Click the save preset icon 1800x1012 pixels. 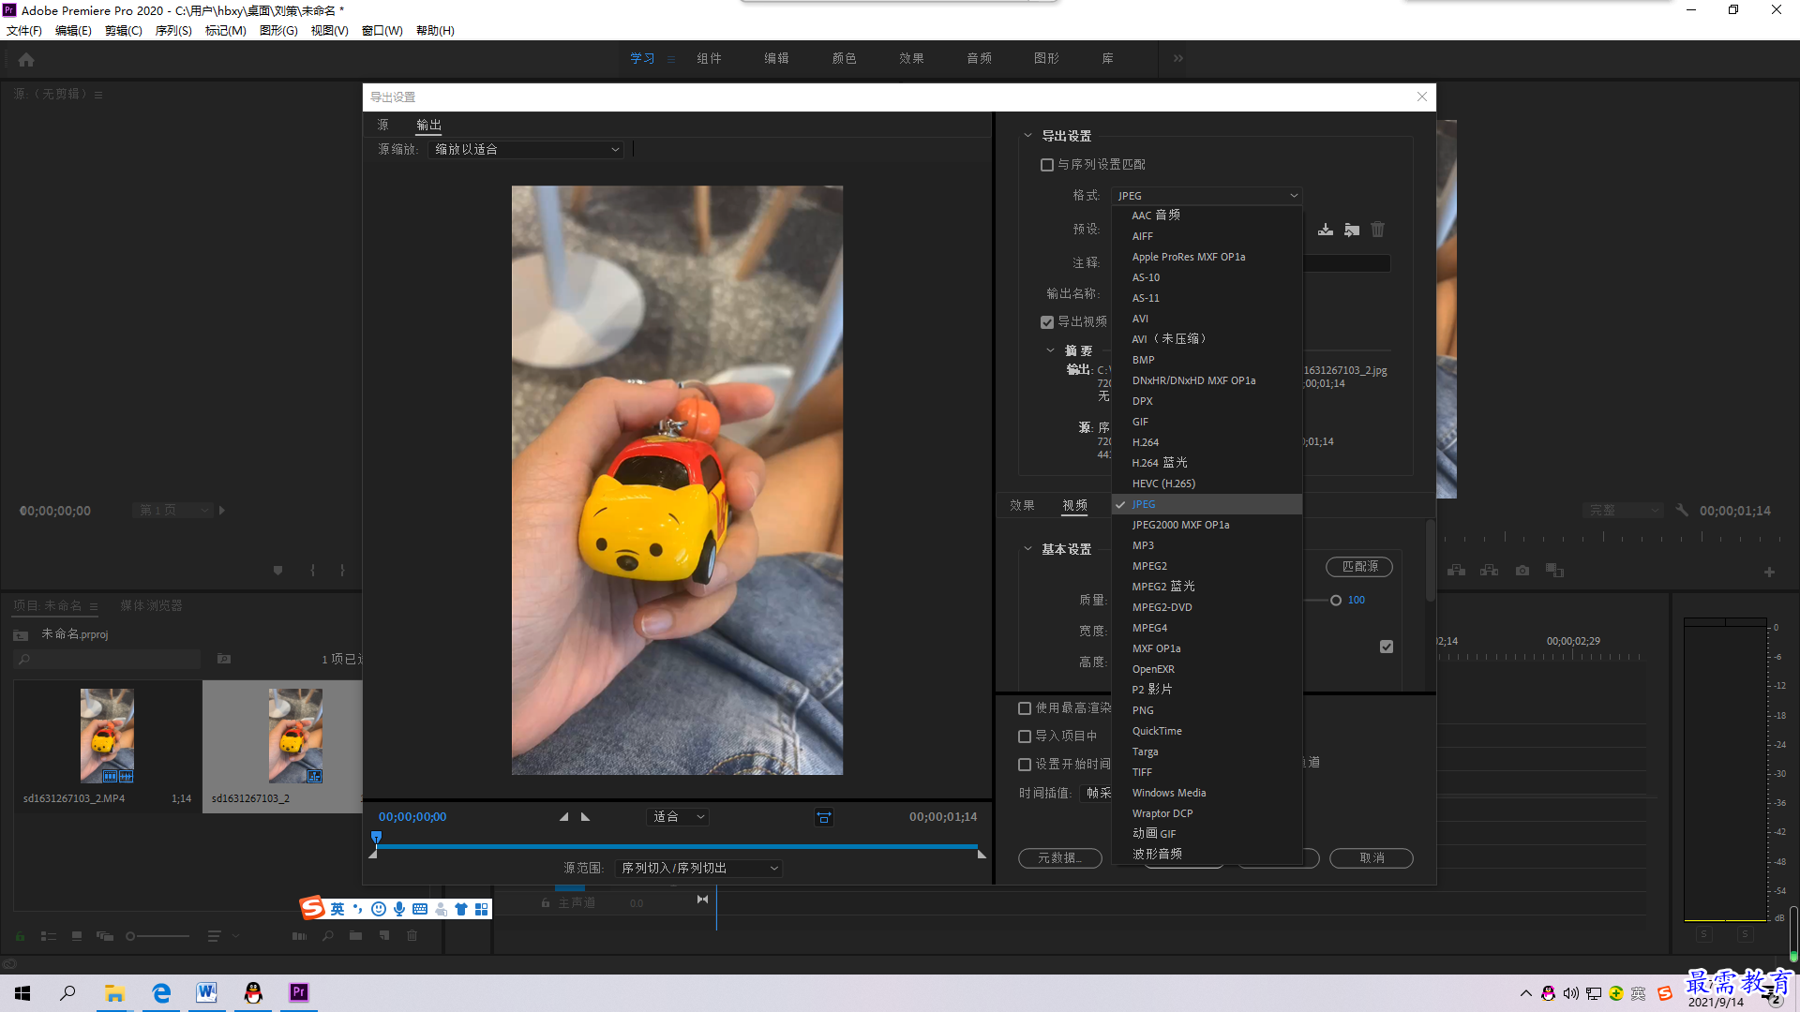coord(1326,230)
